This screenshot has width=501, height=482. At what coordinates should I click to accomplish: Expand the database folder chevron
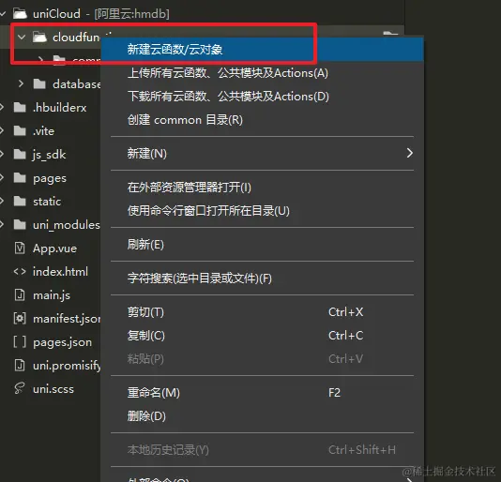[x=21, y=84]
